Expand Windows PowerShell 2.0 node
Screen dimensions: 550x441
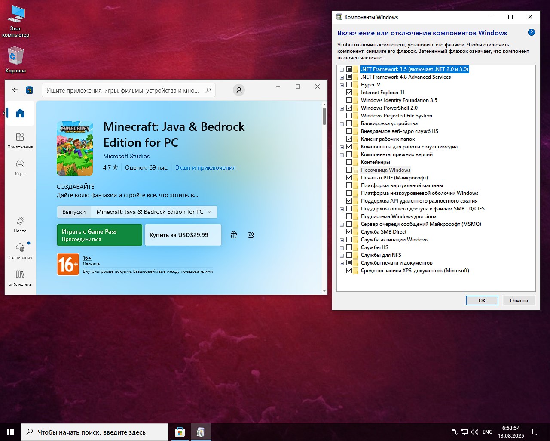[342, 108]
